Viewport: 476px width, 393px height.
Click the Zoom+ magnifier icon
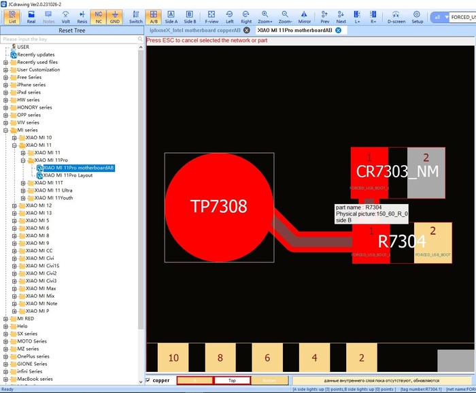[x=265, y=16]
